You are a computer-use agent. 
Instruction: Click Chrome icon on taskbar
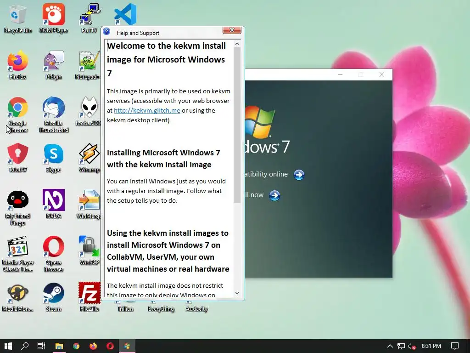tap(76, 346)
